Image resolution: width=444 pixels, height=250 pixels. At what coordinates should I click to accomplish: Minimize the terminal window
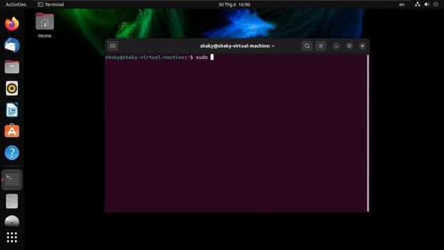336,46
